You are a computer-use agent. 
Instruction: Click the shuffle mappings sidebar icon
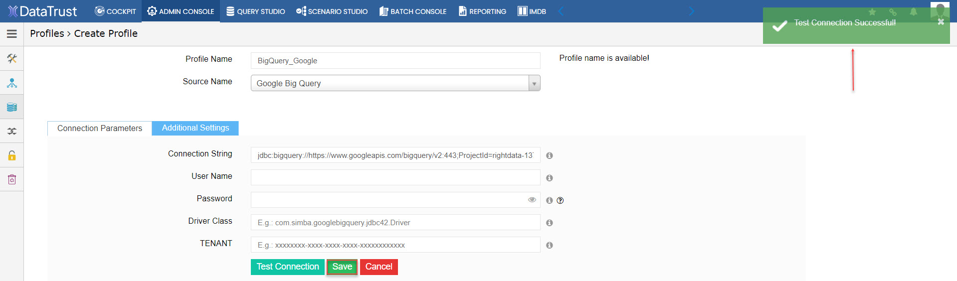click(12, 132)
